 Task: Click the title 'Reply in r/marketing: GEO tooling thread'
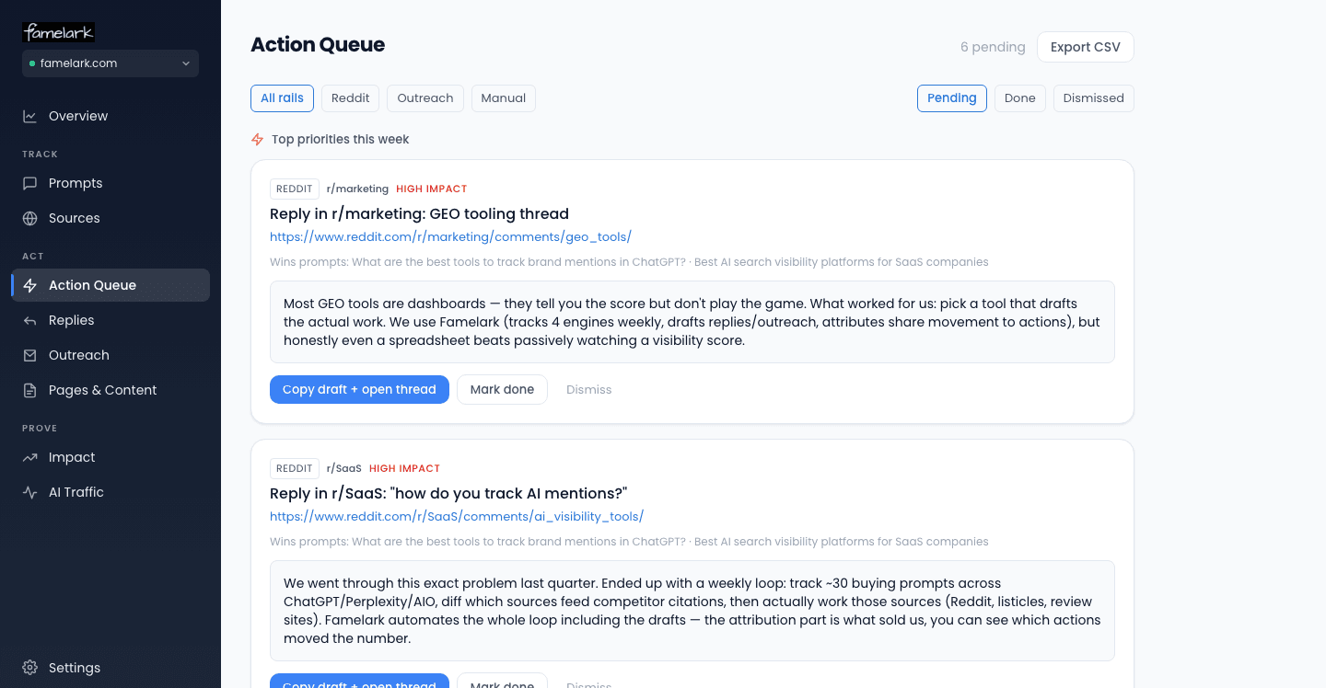419,214
